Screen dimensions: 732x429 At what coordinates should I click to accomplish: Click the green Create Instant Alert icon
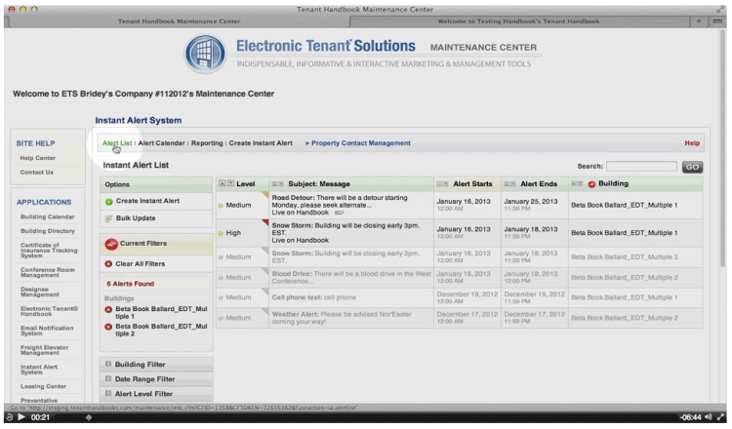109,201
